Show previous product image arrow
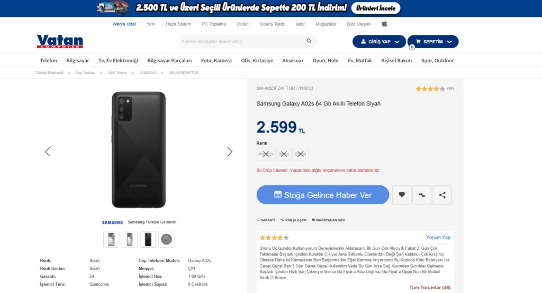This screenshot has height=293, width=542. tap(48, 152)
